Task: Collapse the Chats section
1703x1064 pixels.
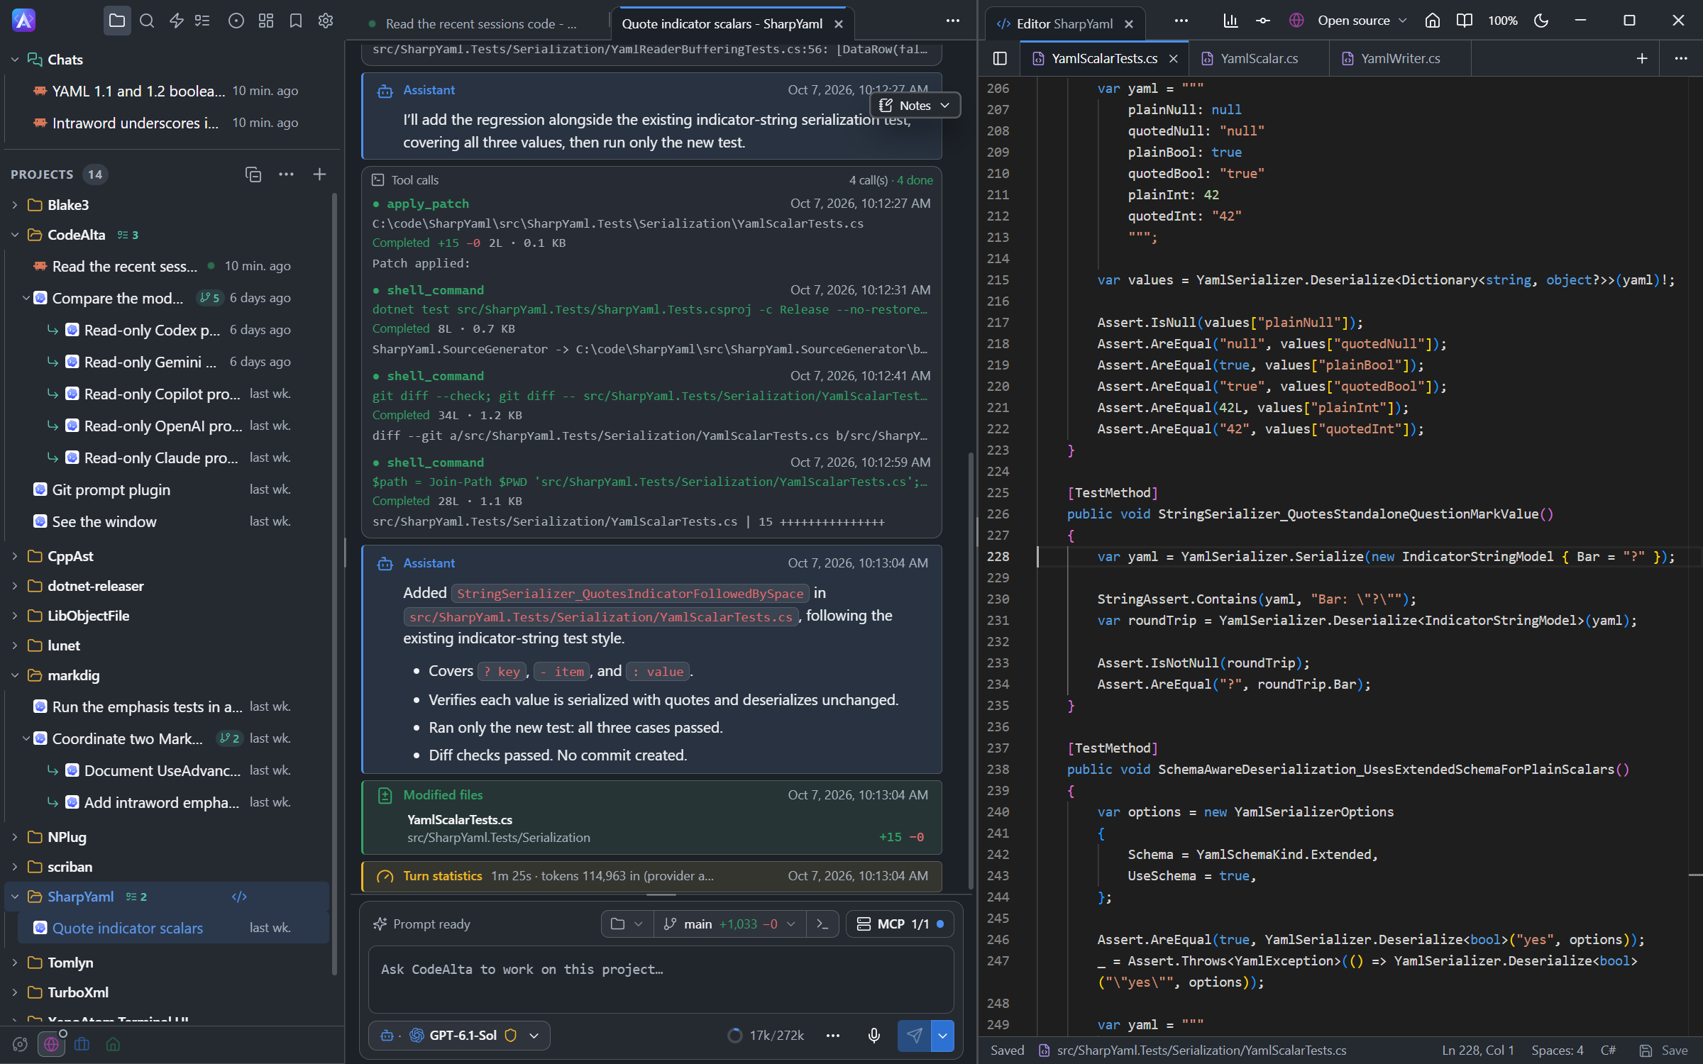Action: [15, 60]
